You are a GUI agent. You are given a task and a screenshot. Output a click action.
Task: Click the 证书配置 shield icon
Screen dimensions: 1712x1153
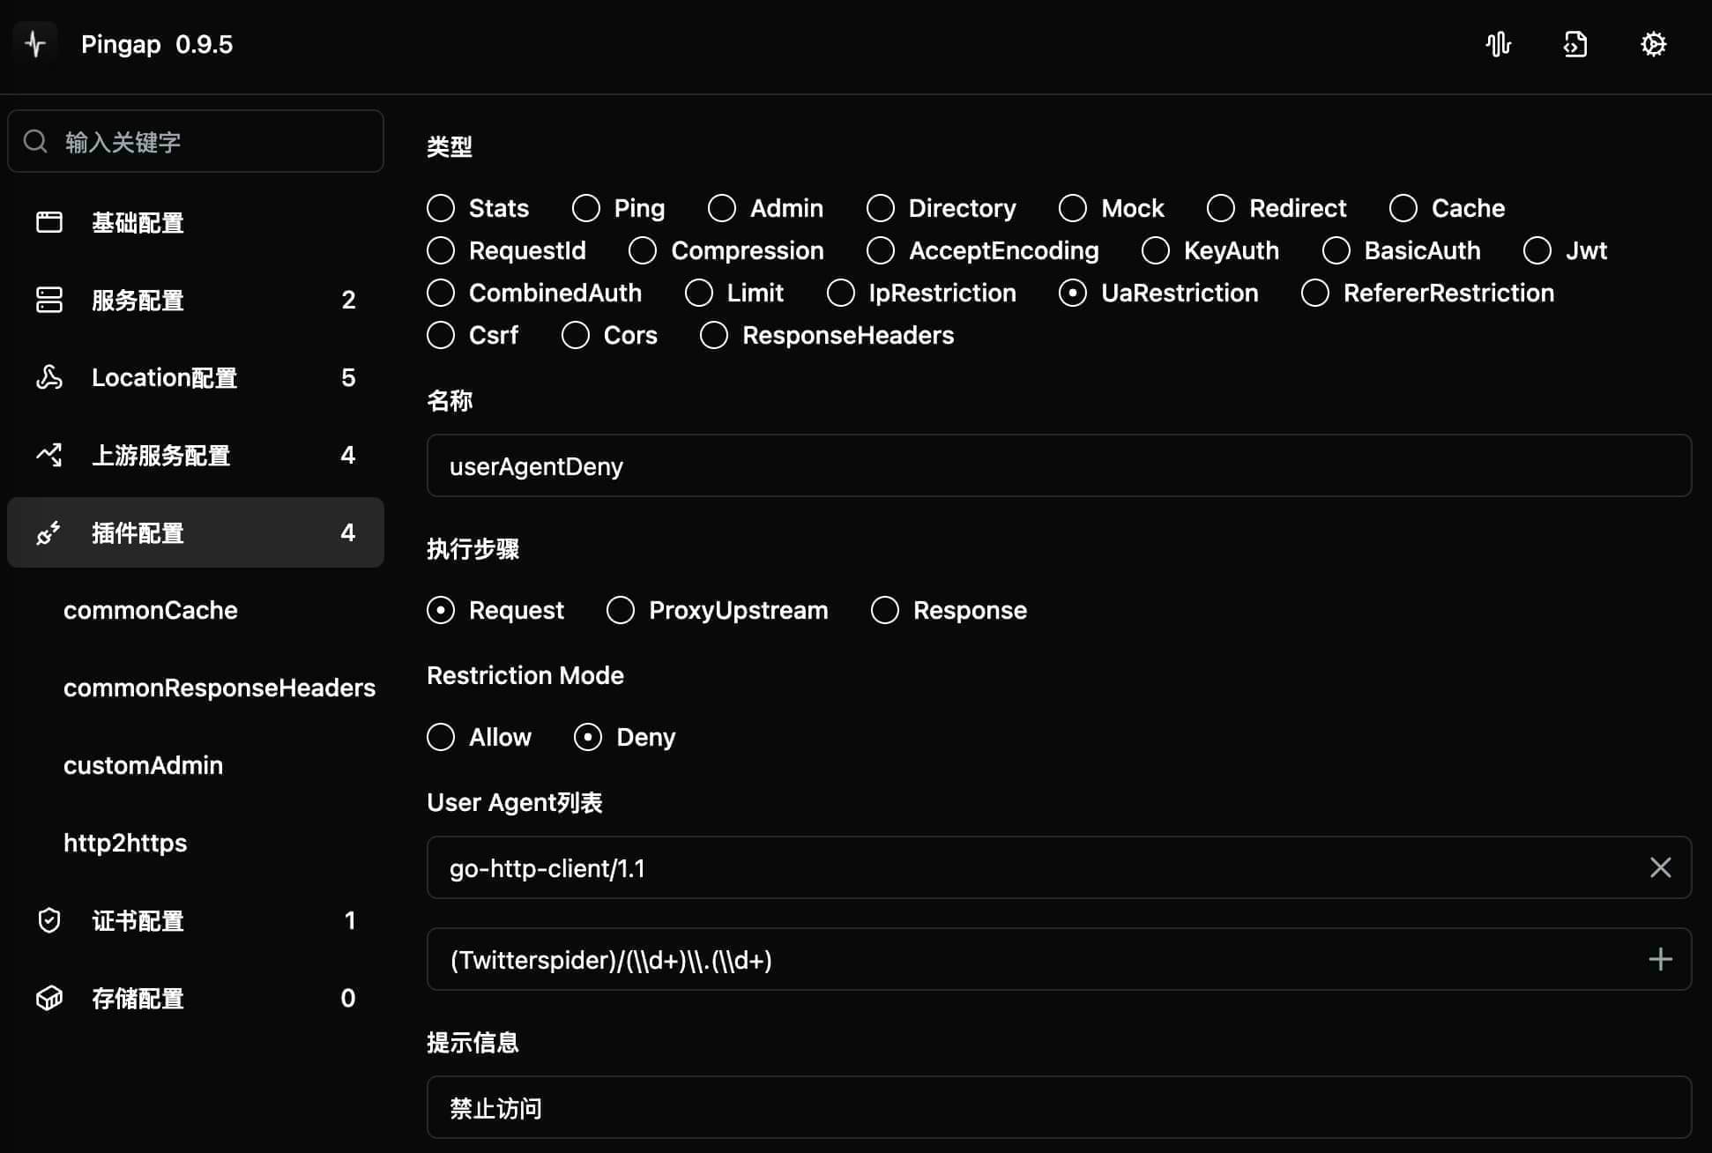[49, 920]
